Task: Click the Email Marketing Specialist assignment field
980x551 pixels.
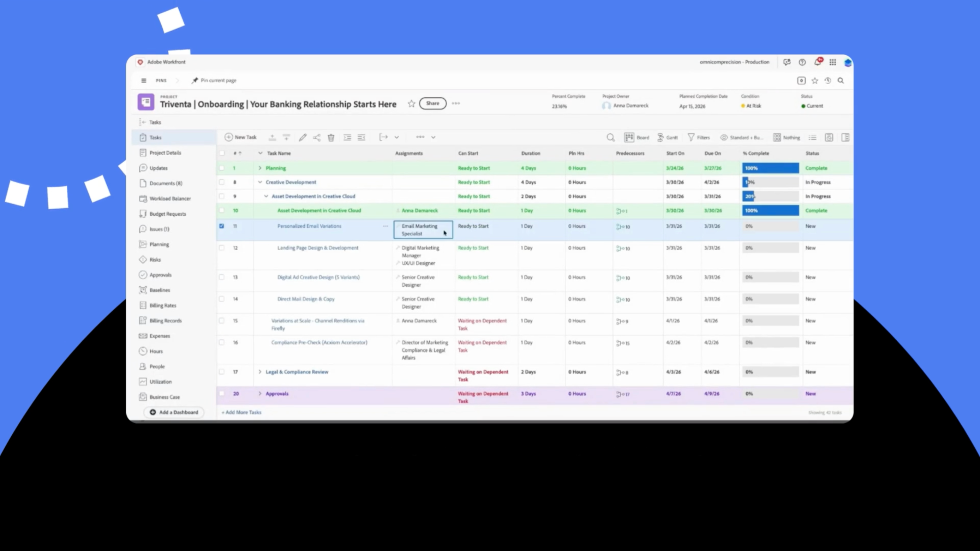Action: click(x=423, y=230)
